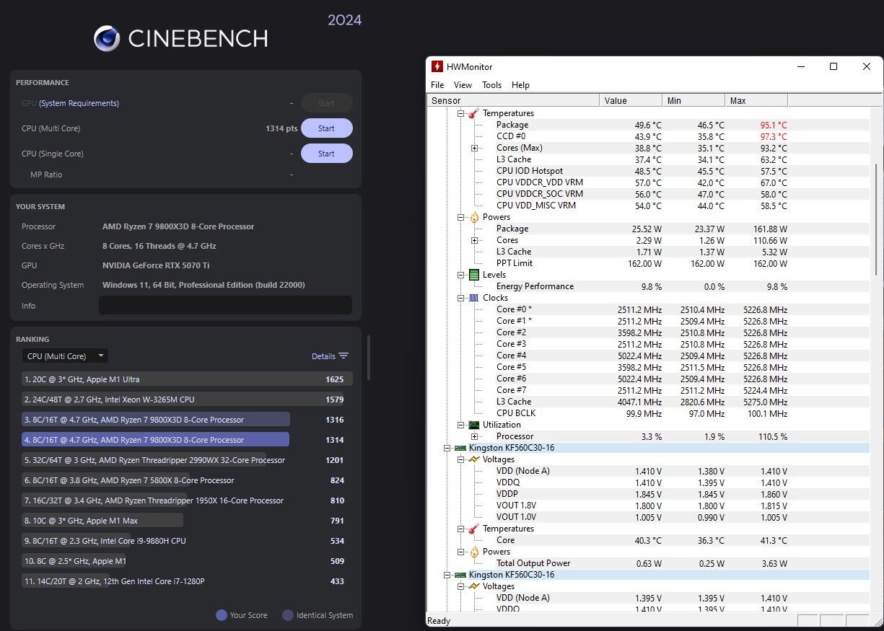
Task: Minimize the HWMonitor window
Action: tap(801, 66)
